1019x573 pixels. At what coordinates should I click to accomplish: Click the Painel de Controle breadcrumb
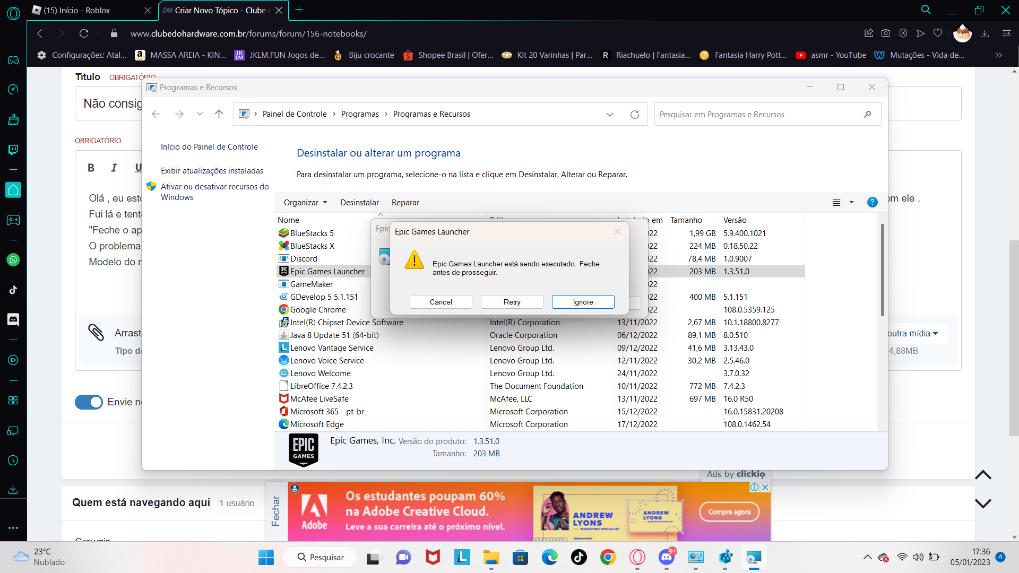[295, 114]
